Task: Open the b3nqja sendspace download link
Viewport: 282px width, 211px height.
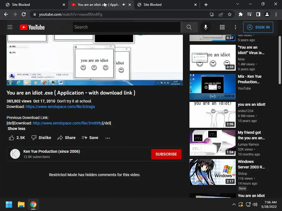Action: (x=60, y=107)
